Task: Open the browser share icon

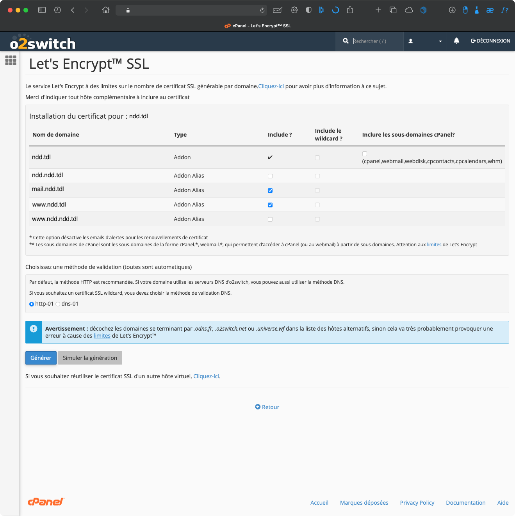Action: click(350, 10)
